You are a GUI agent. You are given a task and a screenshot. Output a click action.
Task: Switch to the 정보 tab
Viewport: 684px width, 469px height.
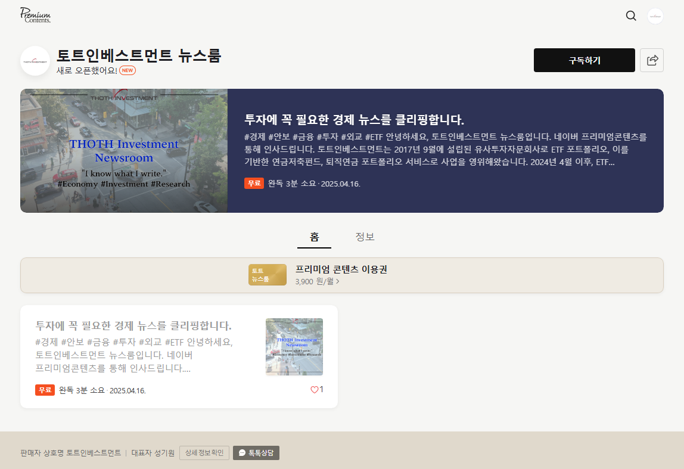(365, 237)
